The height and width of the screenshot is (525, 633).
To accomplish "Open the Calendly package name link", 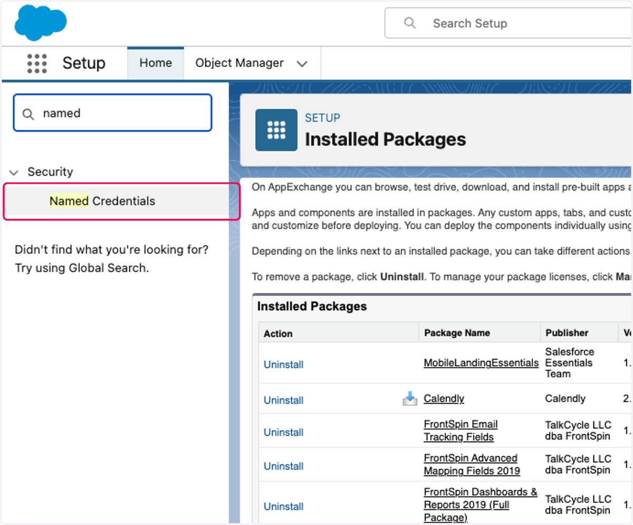I will (x=444, y=398).
